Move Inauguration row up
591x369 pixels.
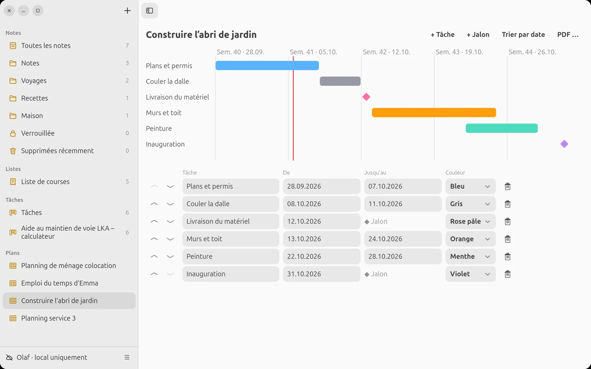[x=154, y=274]
